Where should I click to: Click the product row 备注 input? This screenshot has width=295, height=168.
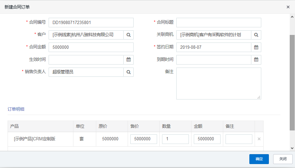coord(239,139)
